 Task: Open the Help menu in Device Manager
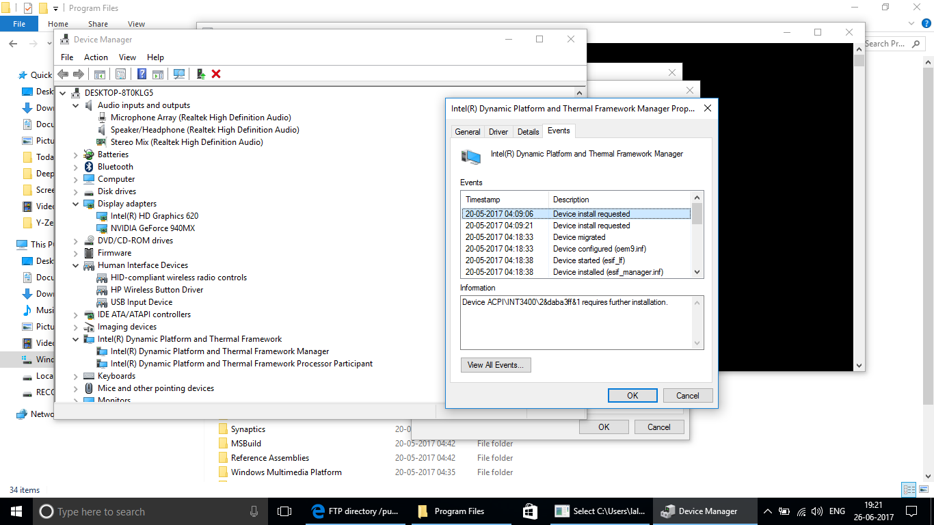pyautogui.click(x=155, y=57)
